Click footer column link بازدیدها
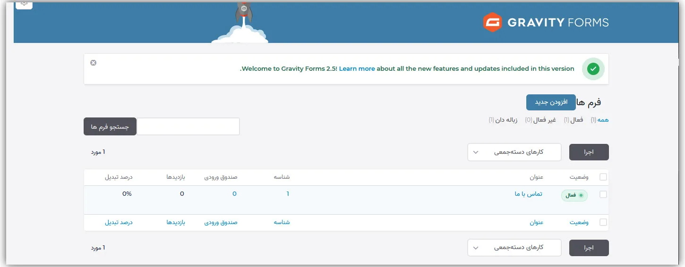The height and width of the screenshot is (267, 685). pos(175,223)
